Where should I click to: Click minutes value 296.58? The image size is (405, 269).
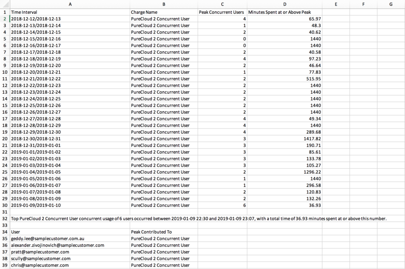(285, 185)
